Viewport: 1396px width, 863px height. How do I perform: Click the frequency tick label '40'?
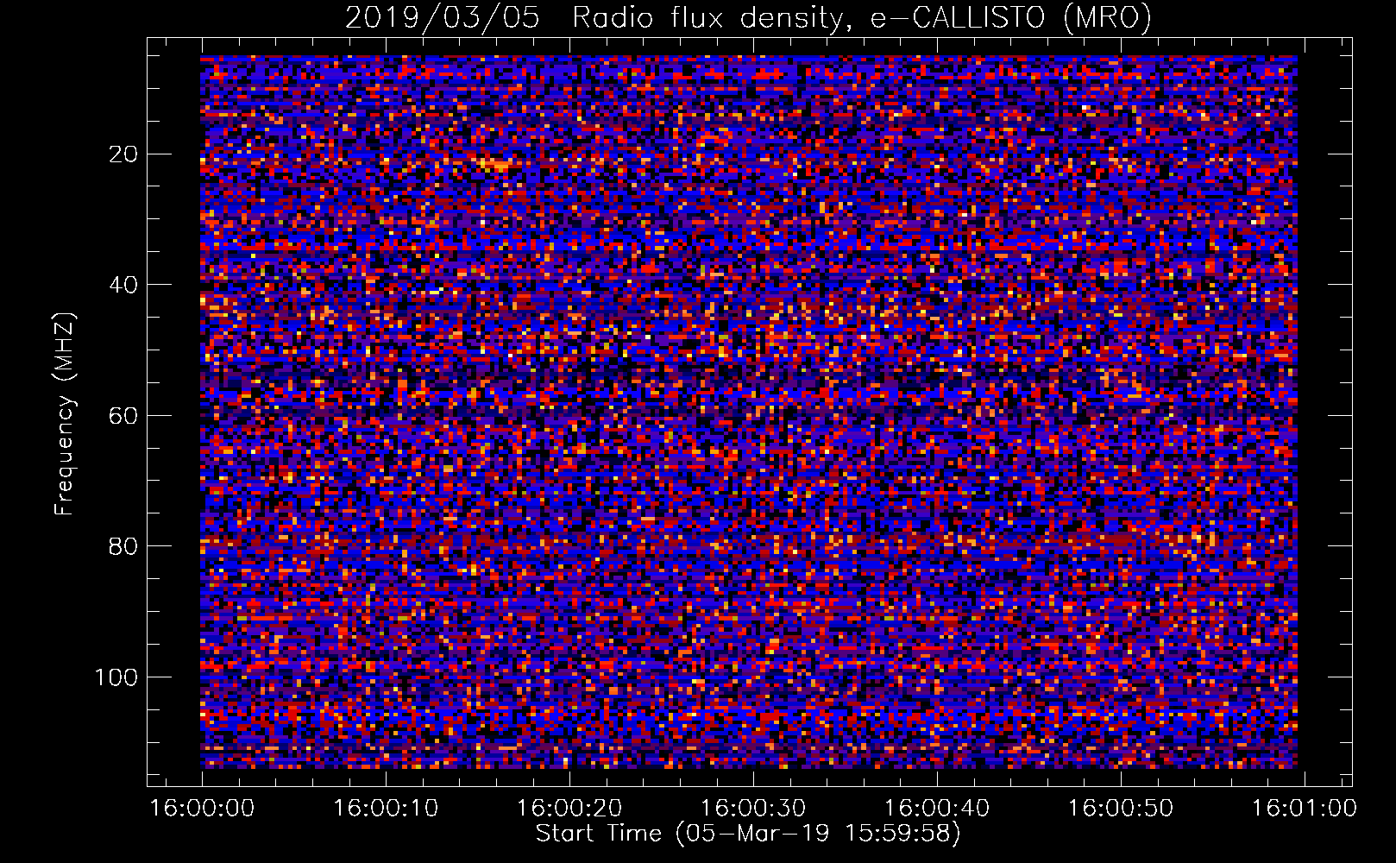tap(124, 285)
